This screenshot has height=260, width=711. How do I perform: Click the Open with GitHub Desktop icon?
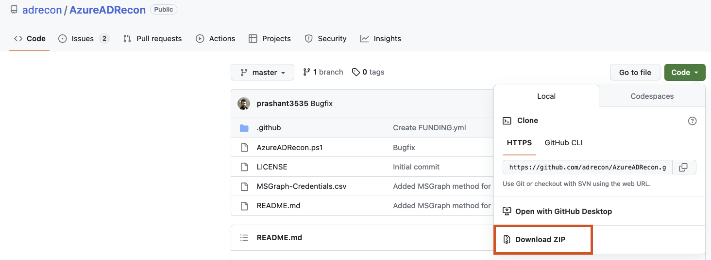(x=507, y=211)
